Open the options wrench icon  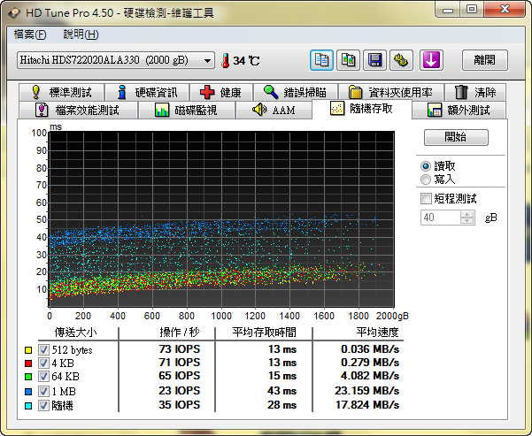401,60
